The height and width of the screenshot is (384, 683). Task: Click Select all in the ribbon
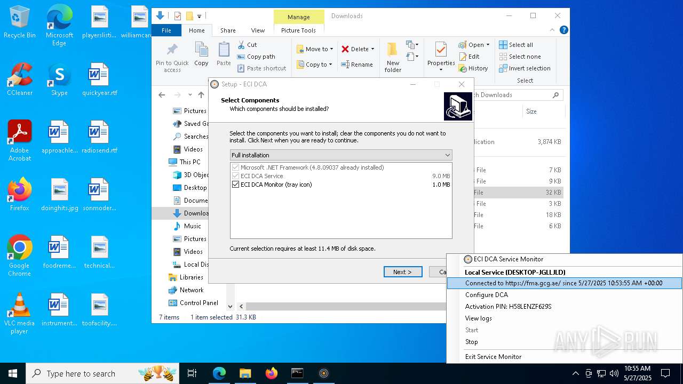(x=516, y=45)
